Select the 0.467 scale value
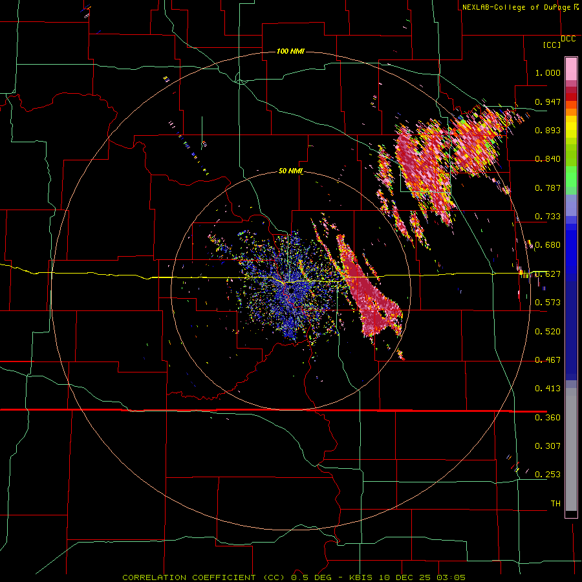This screenshot has width=582, height=582. click(x=548, y=360)
